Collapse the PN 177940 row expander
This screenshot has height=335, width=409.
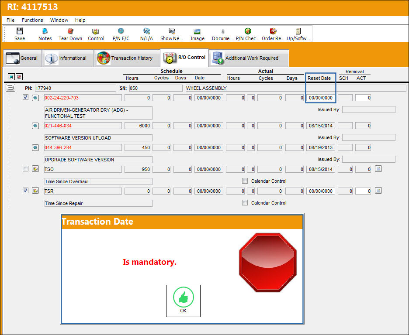click(x=10, y=88)
